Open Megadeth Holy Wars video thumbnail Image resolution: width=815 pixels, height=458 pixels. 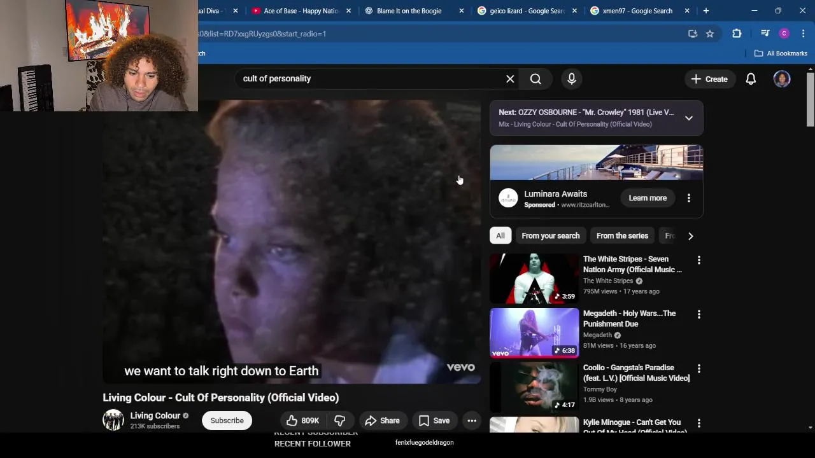(x=534, y=333)
